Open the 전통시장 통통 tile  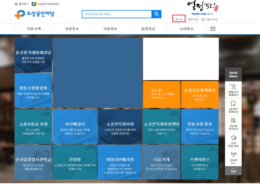(200, 127)
